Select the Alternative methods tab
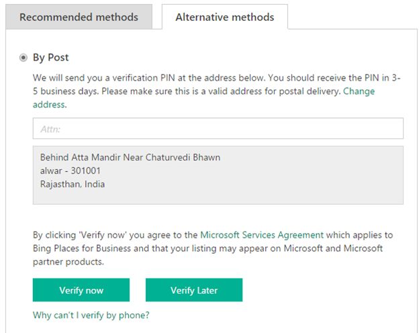This screenshot has width=419, height=333. (x=224, y=17)
